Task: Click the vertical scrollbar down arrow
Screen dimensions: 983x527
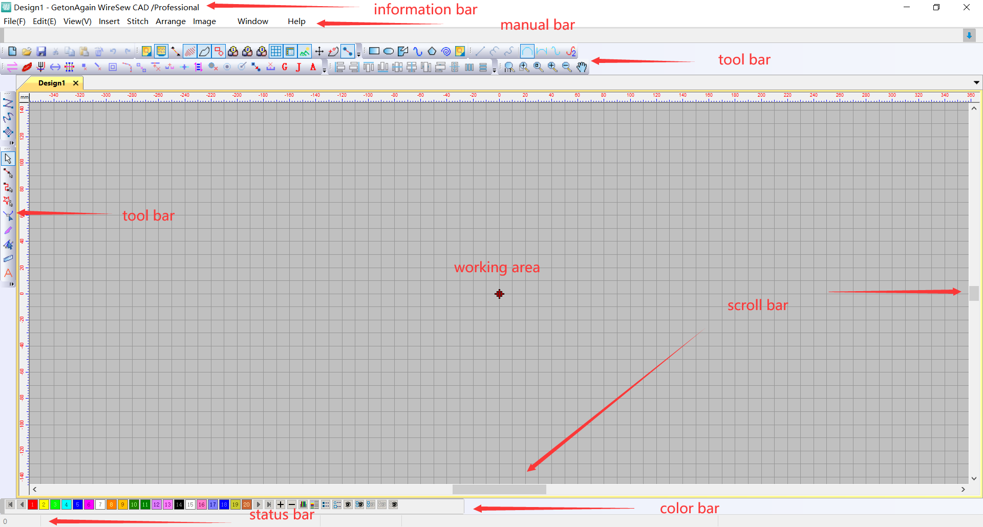Action: point(974,479)
